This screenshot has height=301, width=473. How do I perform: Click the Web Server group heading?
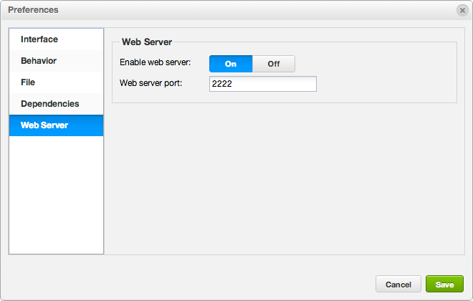(x=147, y=42)
